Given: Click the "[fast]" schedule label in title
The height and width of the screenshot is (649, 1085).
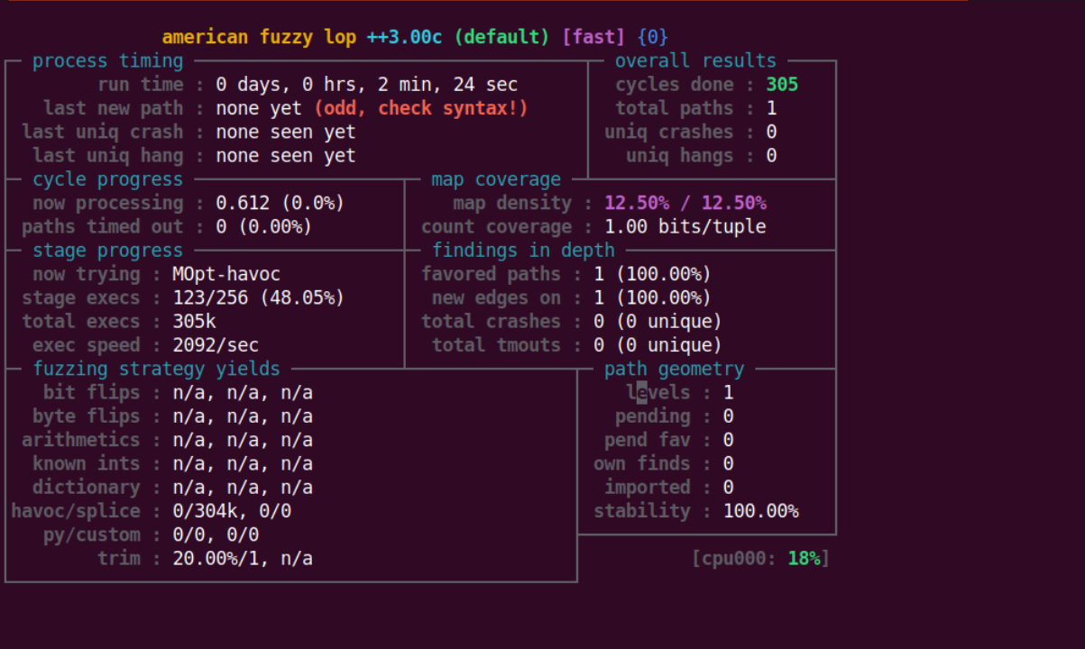Looking at the screenshot, I should click(593, 37).
